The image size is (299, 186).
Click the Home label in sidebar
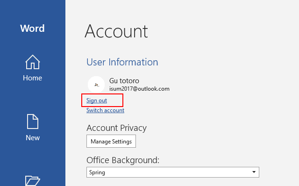coord(32,78)
